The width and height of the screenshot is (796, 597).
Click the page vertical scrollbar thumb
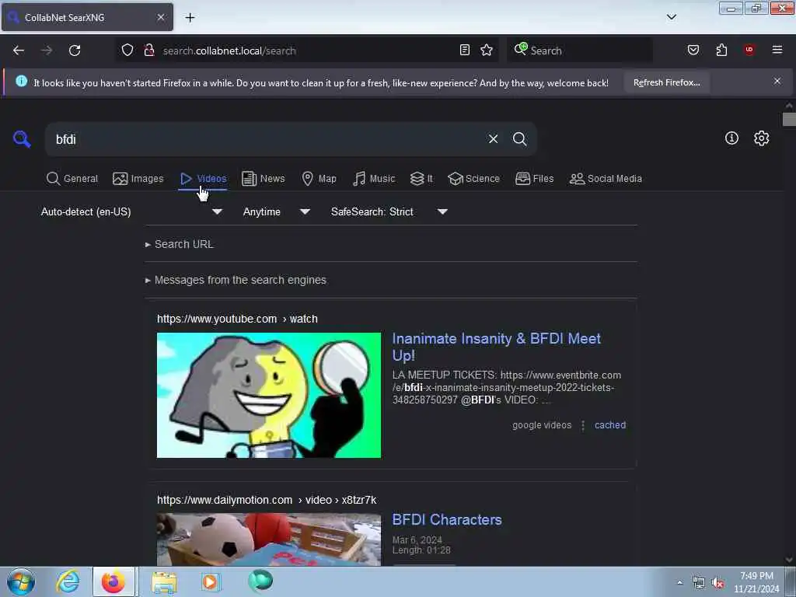789,119
